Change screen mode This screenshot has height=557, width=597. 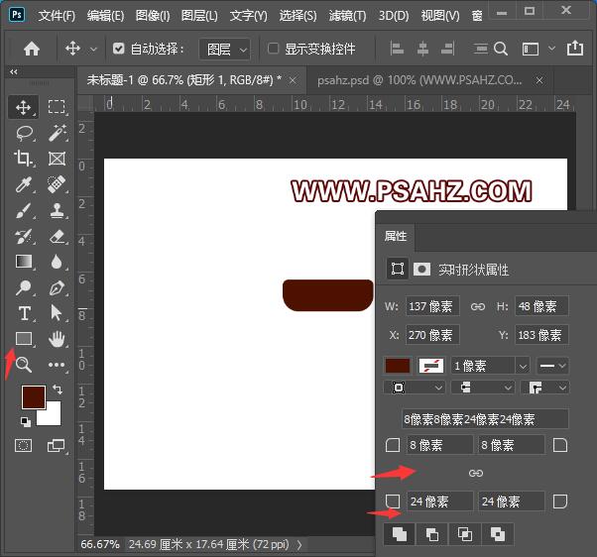(56, 445)
